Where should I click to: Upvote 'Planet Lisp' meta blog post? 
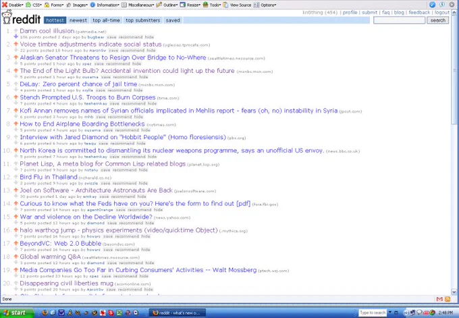coord(16,163)
